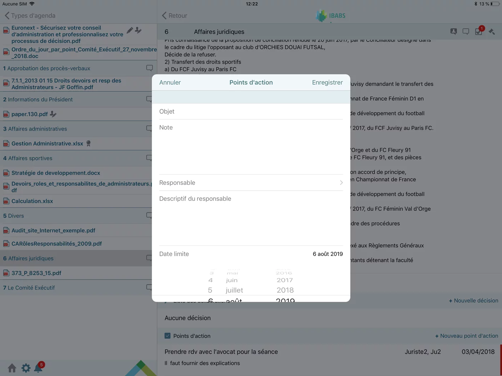The image size is (502, 376).
Task: Open 373_P_8253_15.pdf document
Action: click(x=36, y=273)
